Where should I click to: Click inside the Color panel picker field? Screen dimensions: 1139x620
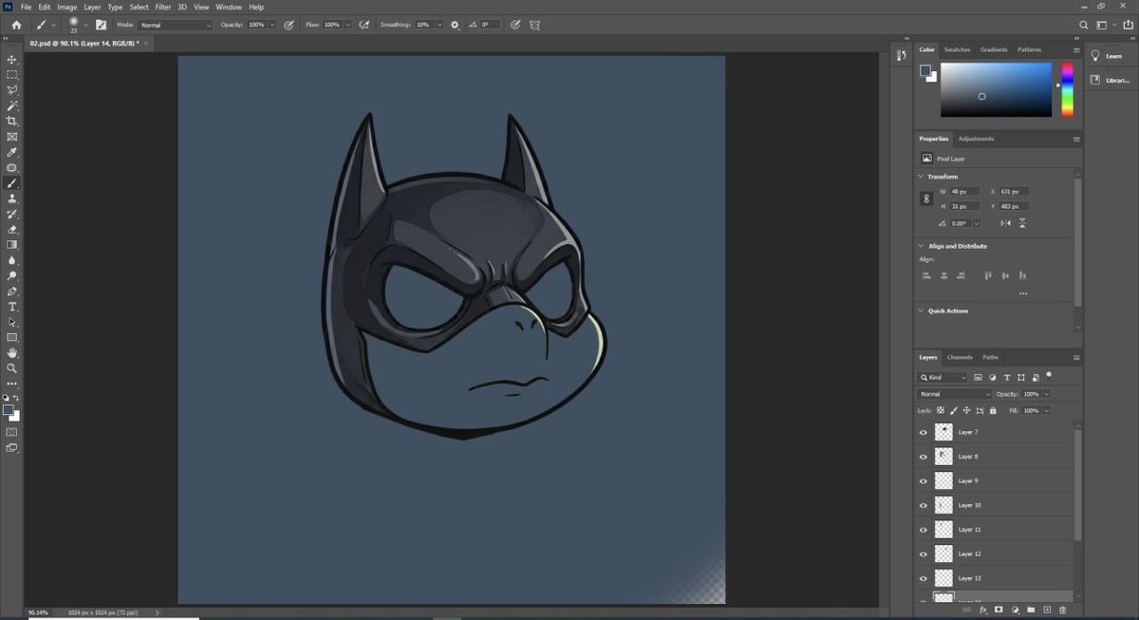[996, 90]
